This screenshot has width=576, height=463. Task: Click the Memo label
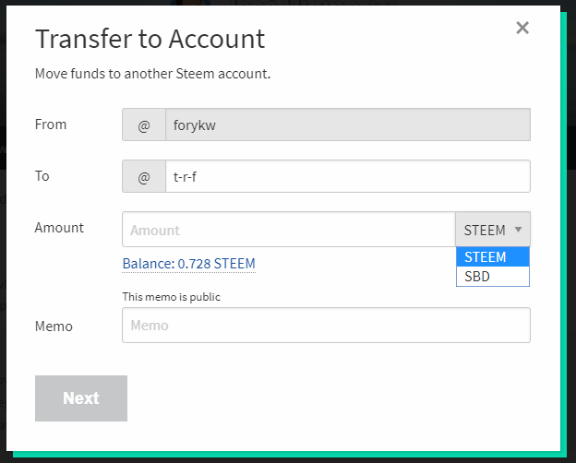point(54,326)
